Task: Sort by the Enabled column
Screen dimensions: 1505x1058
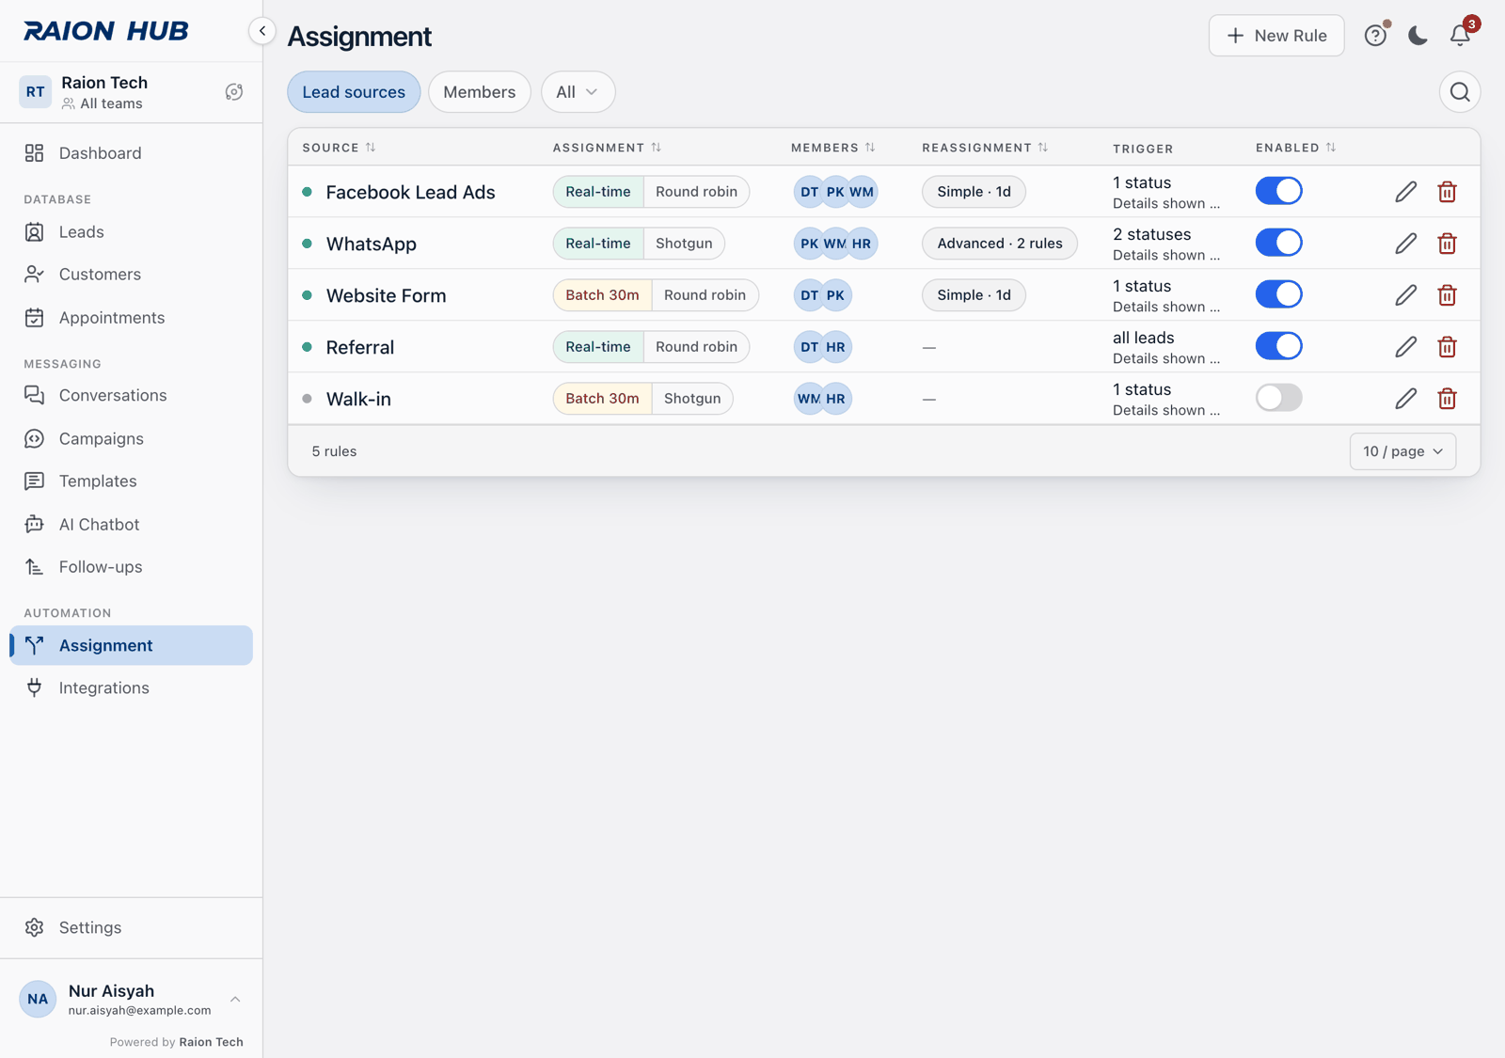Action: point(1296,148)
